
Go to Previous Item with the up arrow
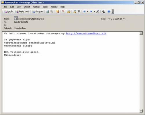pos(84,12)
